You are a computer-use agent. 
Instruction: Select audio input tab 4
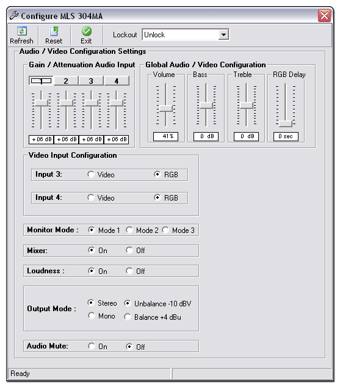(x=117, y=81)
